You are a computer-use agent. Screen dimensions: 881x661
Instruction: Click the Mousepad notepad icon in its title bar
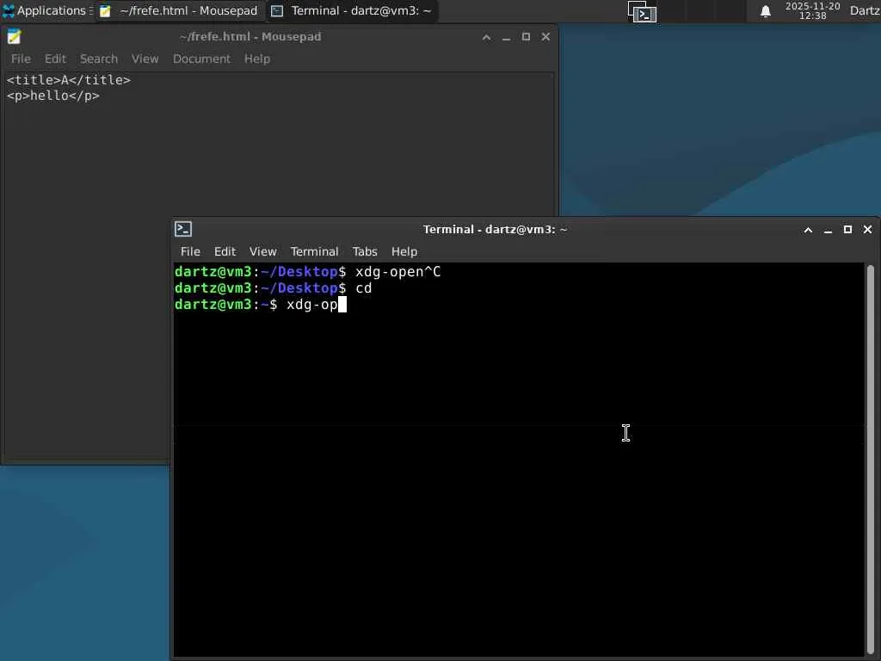click(14, 36)
